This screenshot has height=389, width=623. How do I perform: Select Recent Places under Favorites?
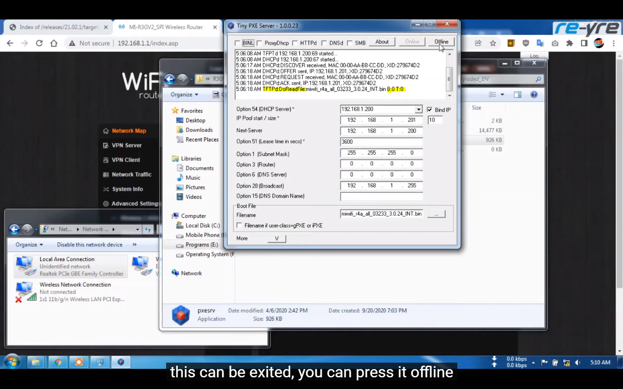point(202,140)
